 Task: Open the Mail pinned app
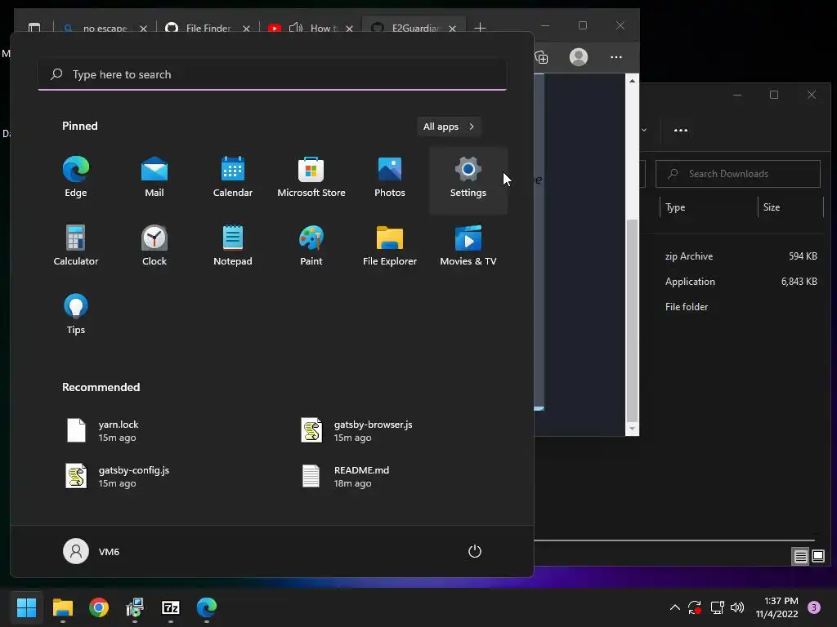(x=154, y=178)
